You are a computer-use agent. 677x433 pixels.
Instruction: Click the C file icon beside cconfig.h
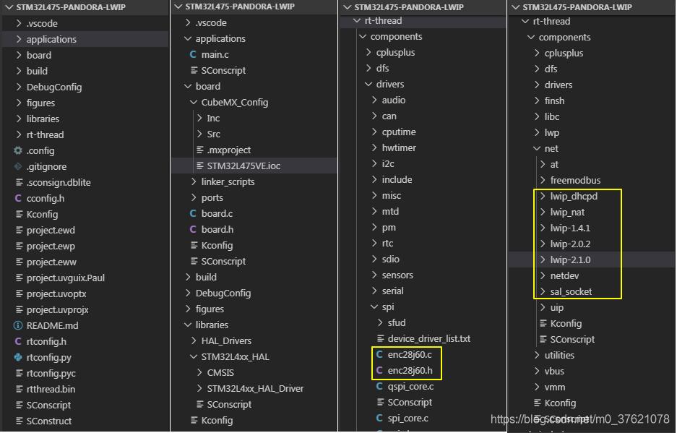coord(18,198)
